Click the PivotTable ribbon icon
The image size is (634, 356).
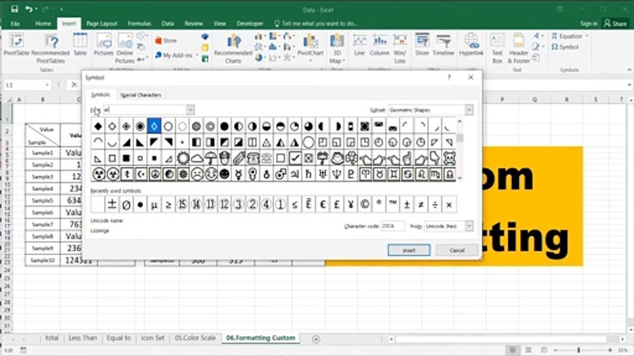pos(16,45)
